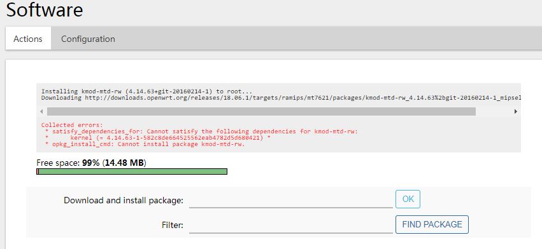
Task: Click the log's left scroll arrow
Action: [x=41, y=111]
